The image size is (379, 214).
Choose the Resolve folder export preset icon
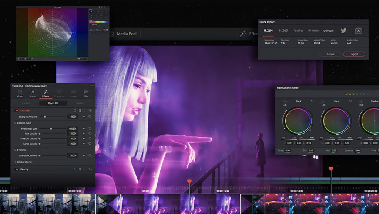pos(358,31)
